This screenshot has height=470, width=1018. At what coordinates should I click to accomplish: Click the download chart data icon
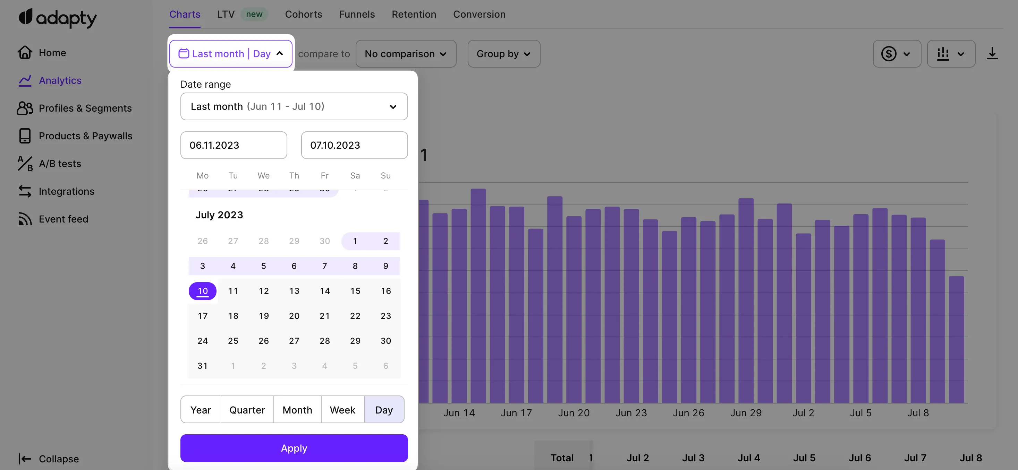click(992, 54)
